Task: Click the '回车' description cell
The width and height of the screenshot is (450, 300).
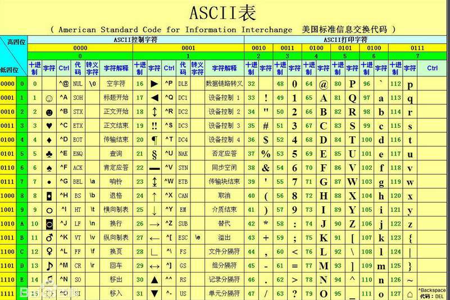Action: [x=116, y=266]
